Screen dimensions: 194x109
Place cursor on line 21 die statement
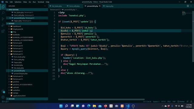pos(77,73)
